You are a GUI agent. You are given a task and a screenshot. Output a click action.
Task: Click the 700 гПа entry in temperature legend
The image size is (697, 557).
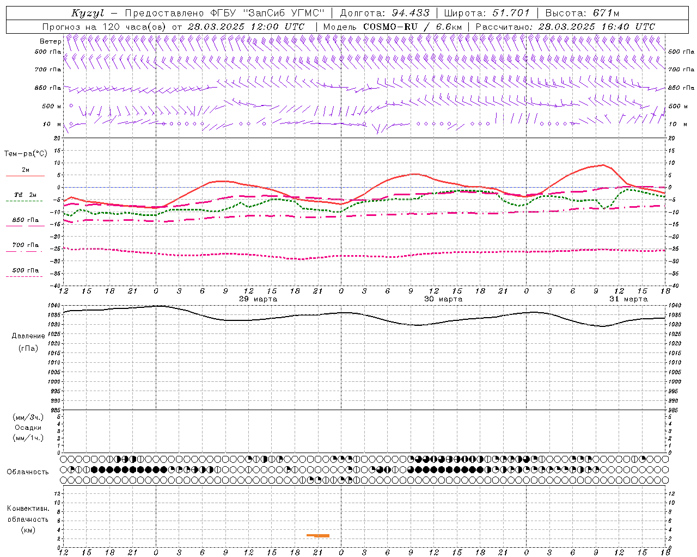click(x=26, y=245)
